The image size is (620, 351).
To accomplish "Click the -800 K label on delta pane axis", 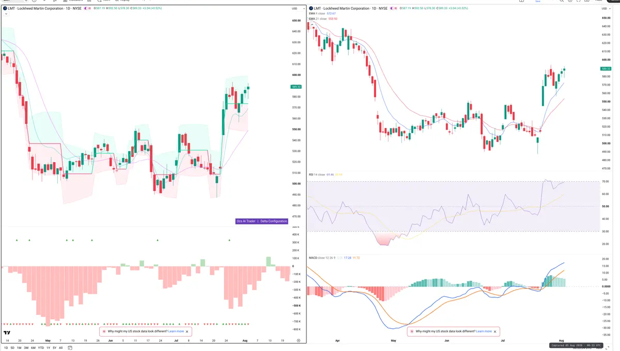I will click(296, 329).
